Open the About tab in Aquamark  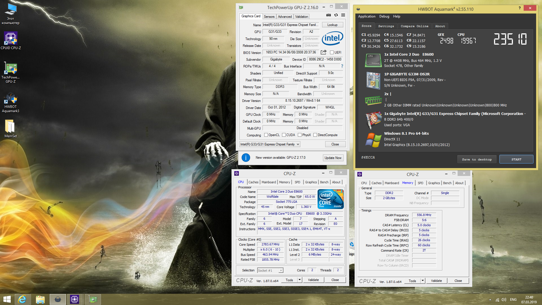click(440, 26)
